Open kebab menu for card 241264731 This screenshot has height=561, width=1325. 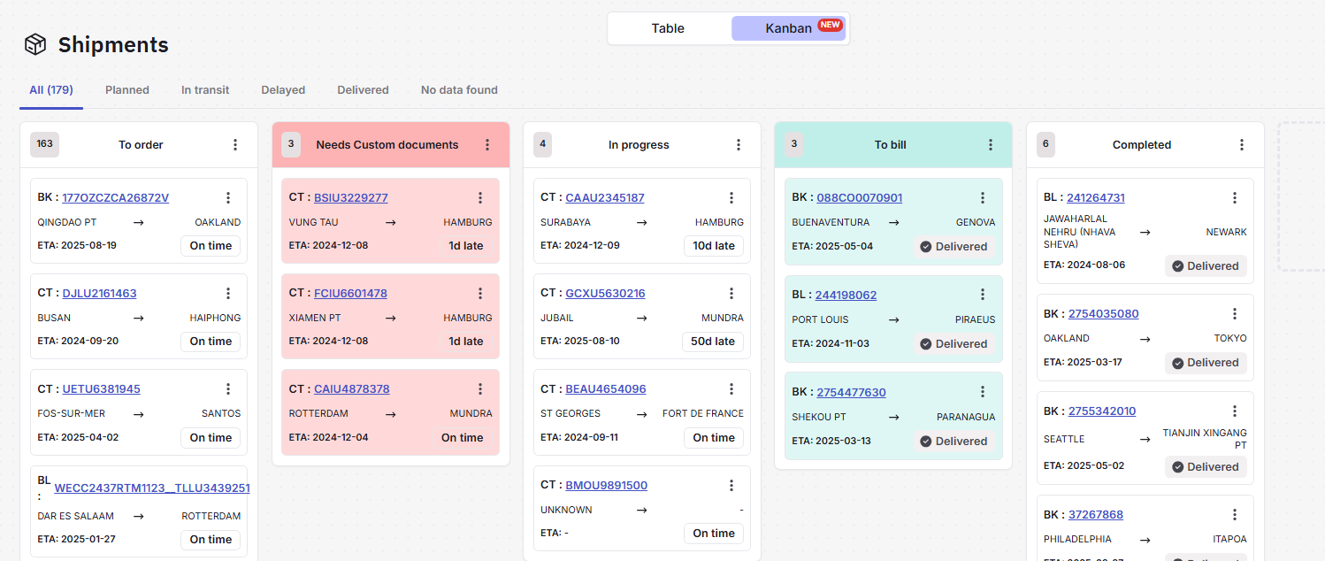(x=1235, y=198)
